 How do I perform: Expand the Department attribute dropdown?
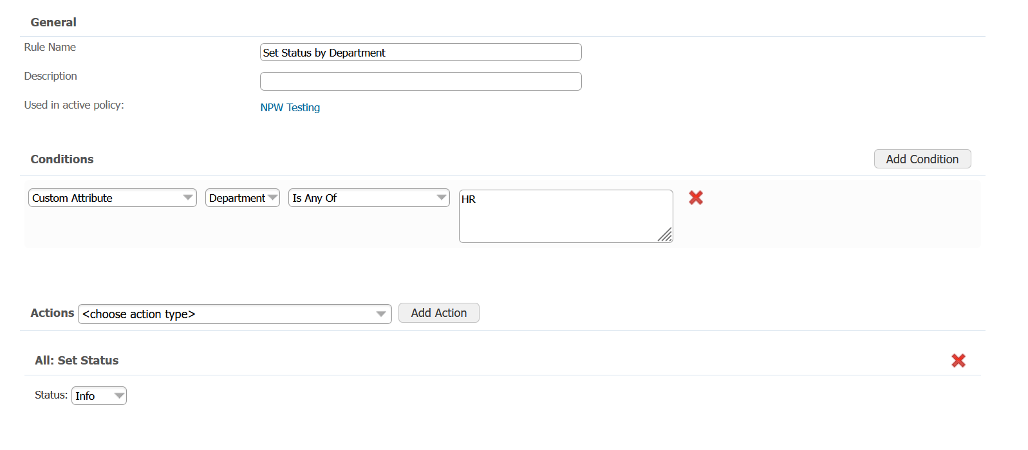coord(243,198)
